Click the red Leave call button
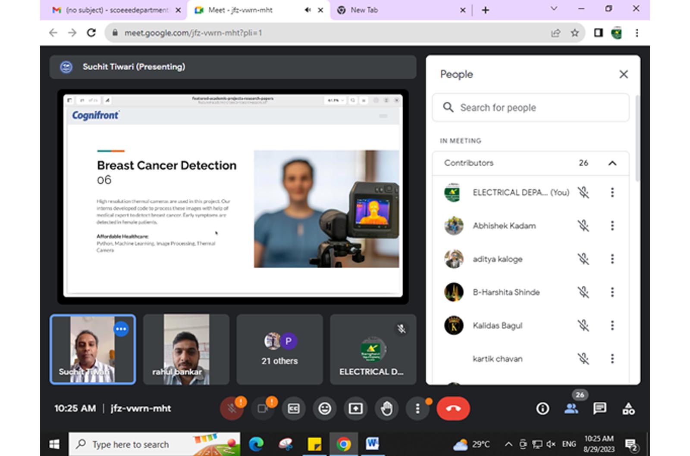The image size is (690, 456). 453,408
